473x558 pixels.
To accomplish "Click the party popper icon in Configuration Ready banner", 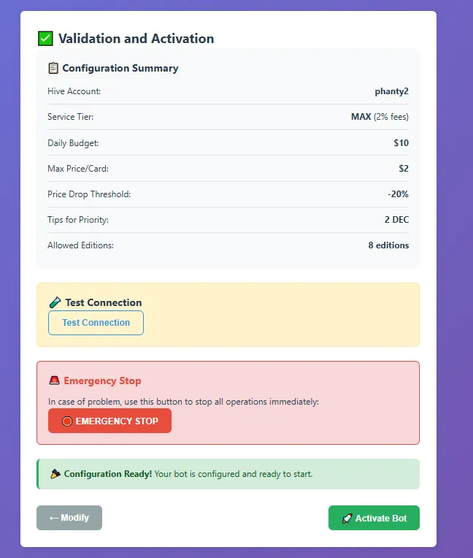I will click(55, 474).
